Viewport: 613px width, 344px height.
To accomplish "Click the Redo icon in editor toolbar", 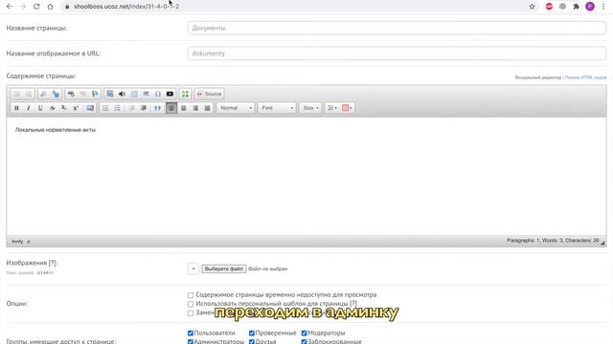I will pos(29,94).
